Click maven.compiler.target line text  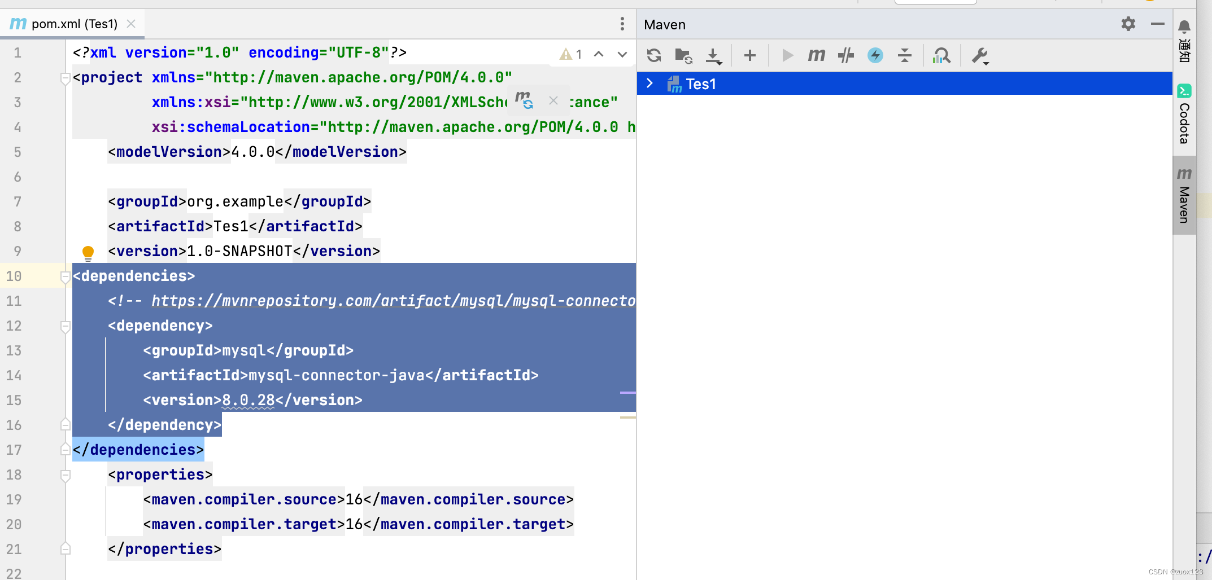pos(359,524)
